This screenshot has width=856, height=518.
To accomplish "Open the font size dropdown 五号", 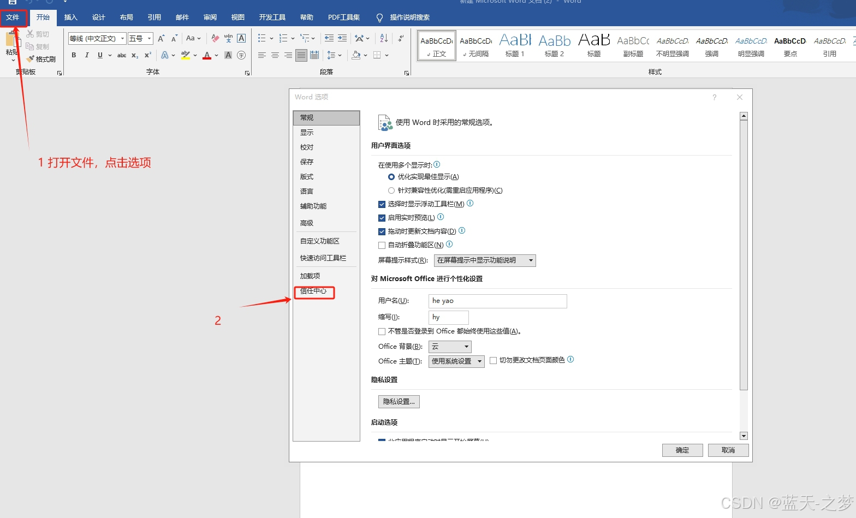I will pyautogui.click(x=149, y=38).
